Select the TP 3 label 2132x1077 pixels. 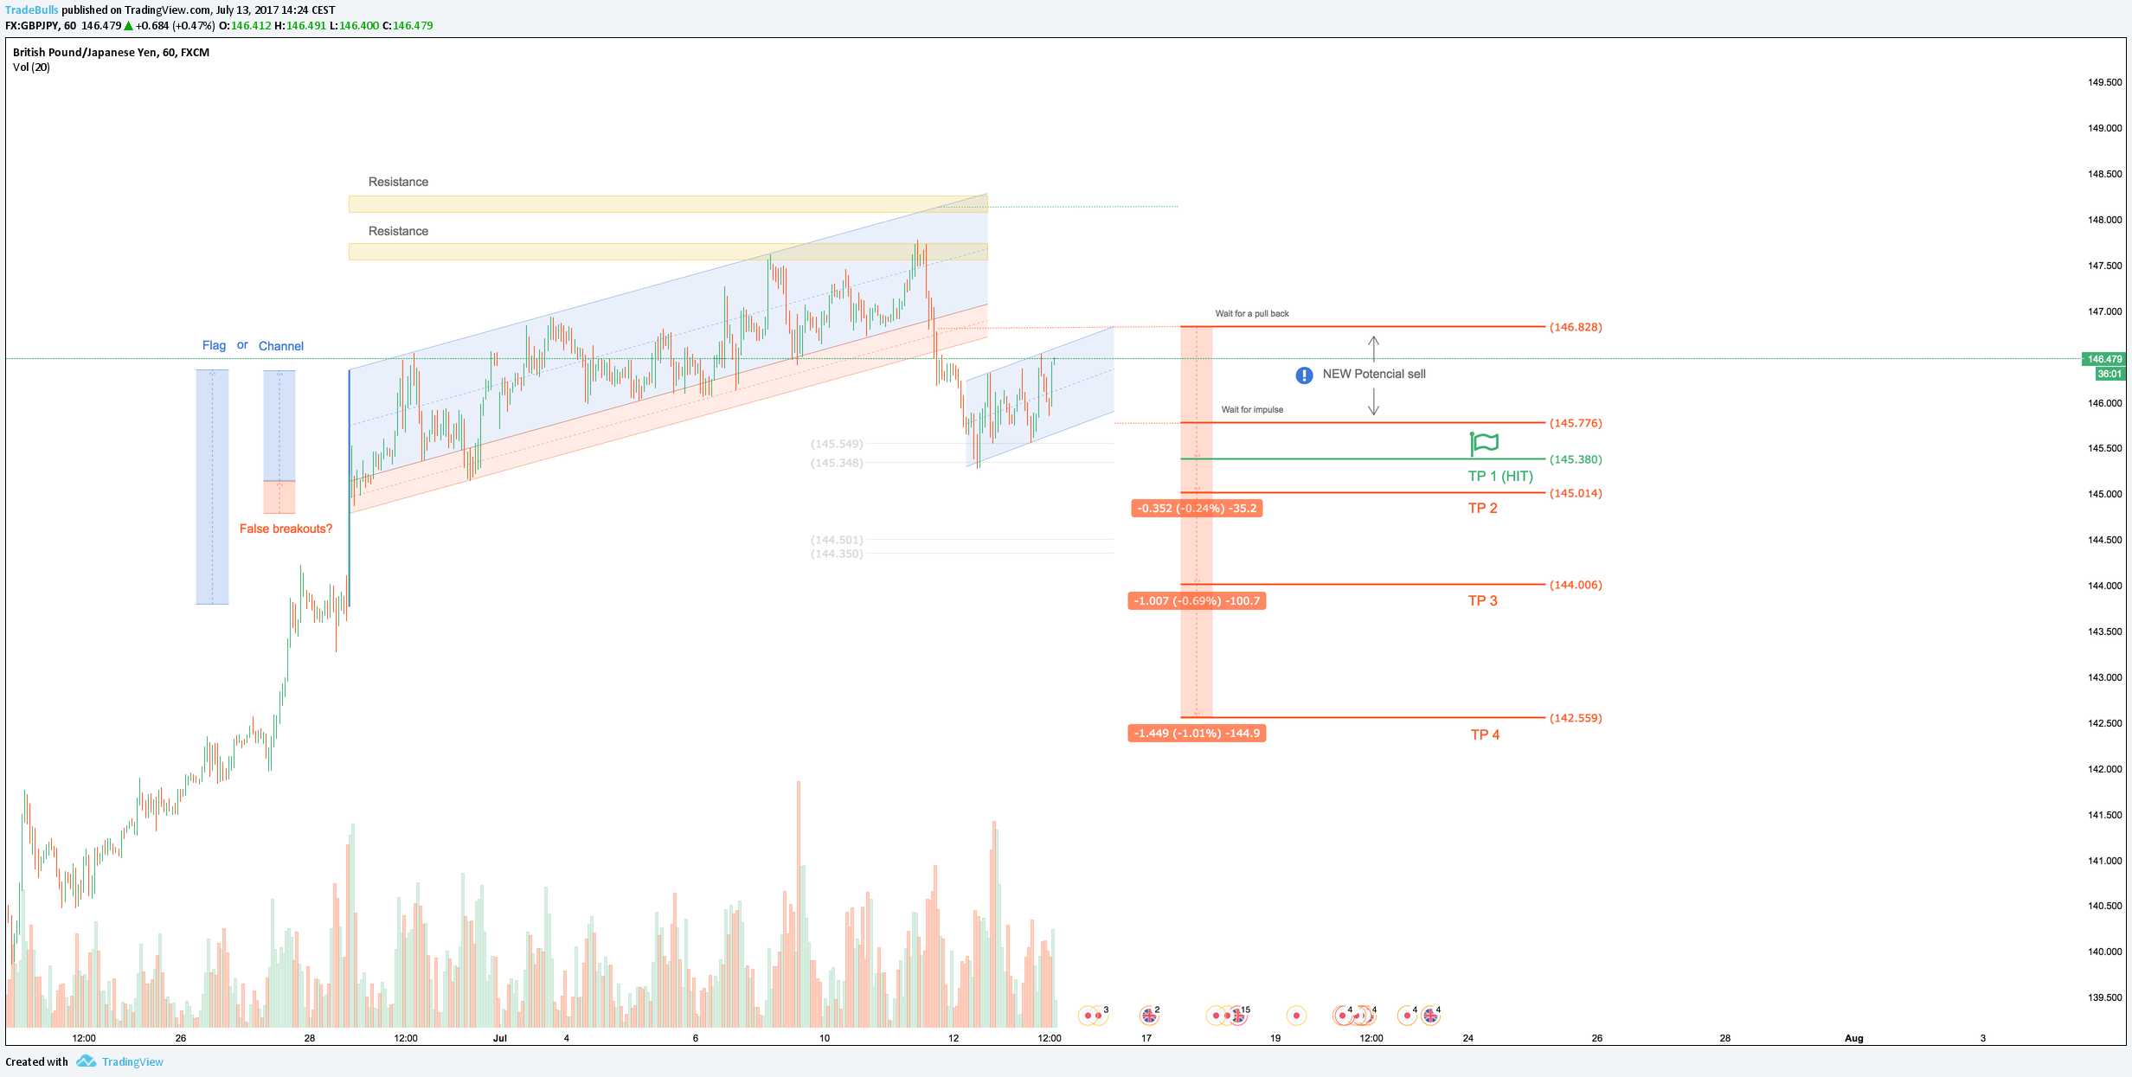[x=1482, y=600]
